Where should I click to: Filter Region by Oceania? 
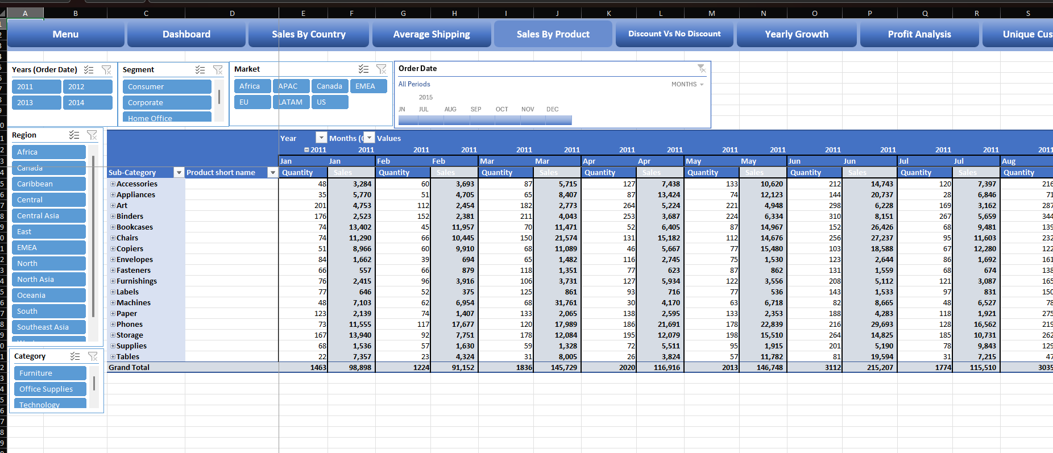click(x=49, y=295)
